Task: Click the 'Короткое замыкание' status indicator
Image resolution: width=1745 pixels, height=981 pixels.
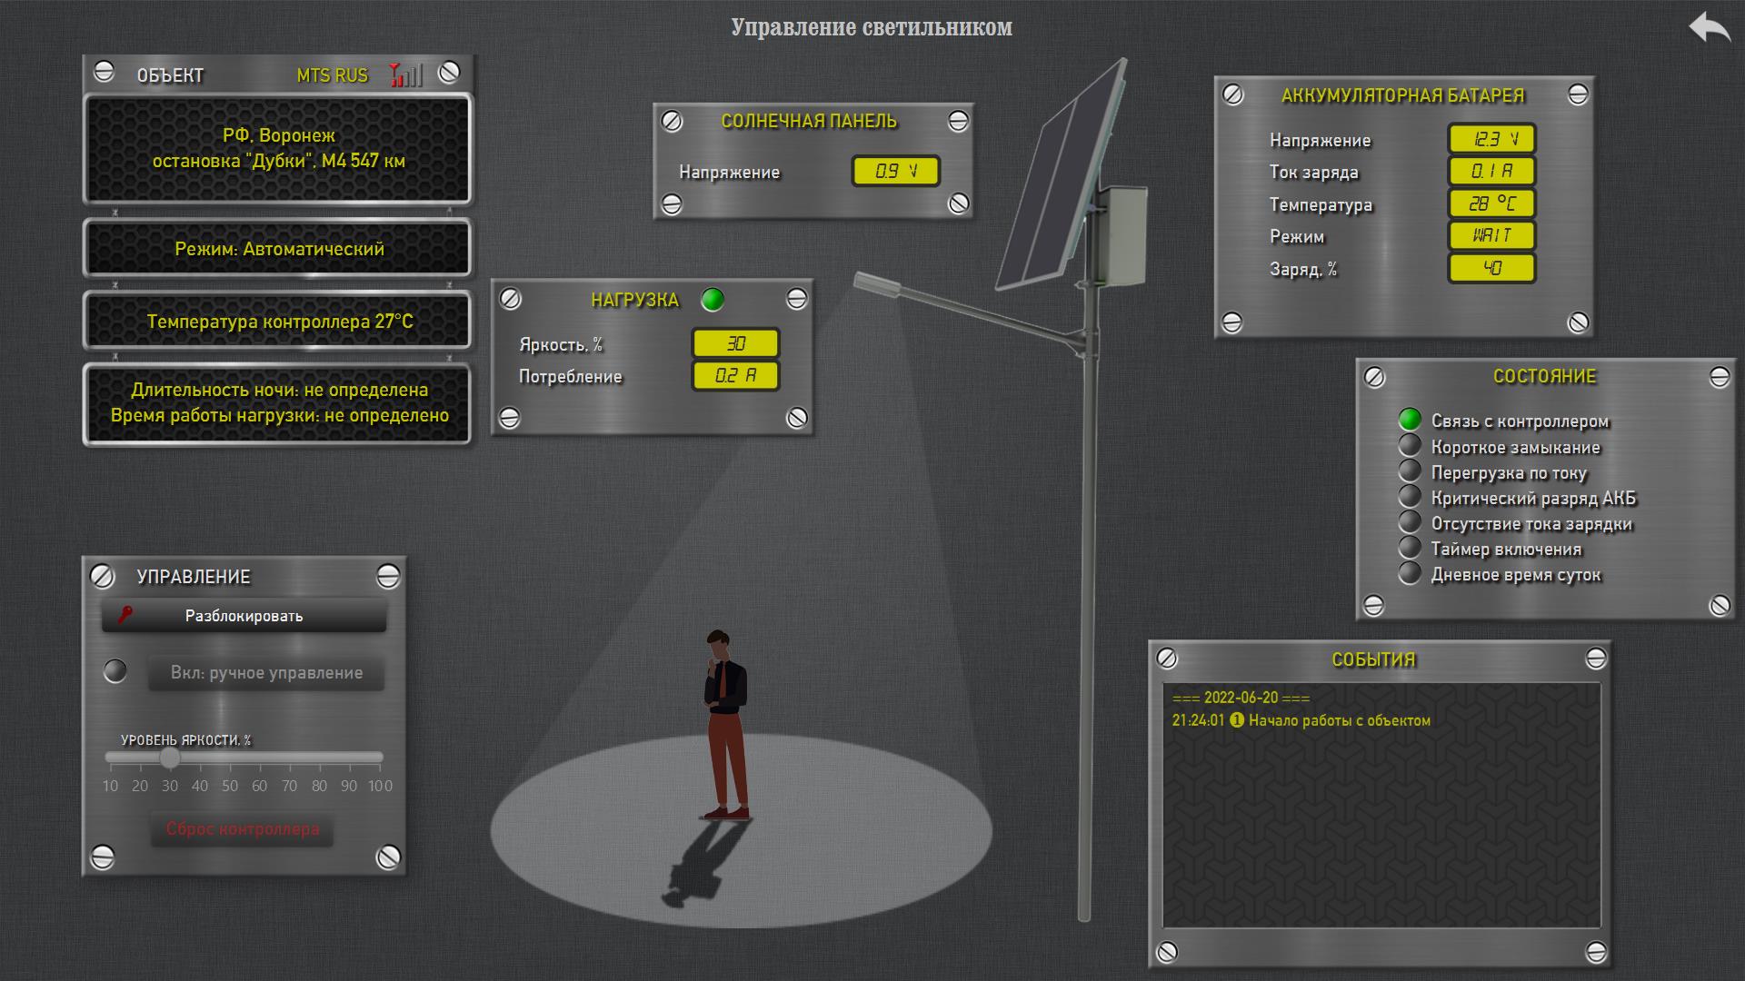Action: [x=1410, y=446]
